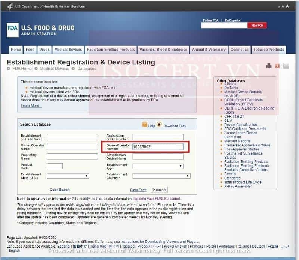
Task: Open CDRH Export Certificate Validation link
Action: (x=243, y=102)
